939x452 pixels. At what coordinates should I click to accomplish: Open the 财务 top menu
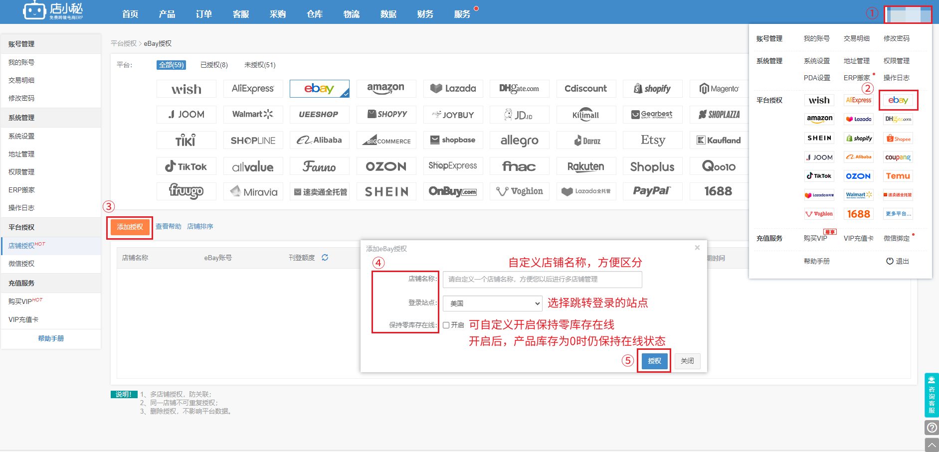(x=425, y=14)
